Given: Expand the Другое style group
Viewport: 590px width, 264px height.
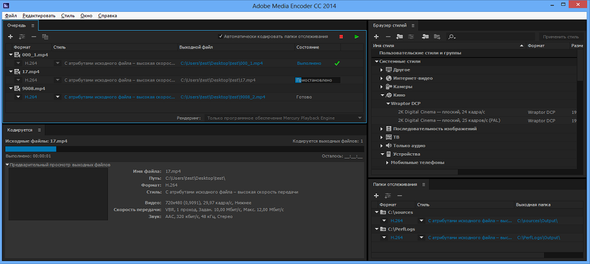Looking at the screenshot, I should coord(382,70).
